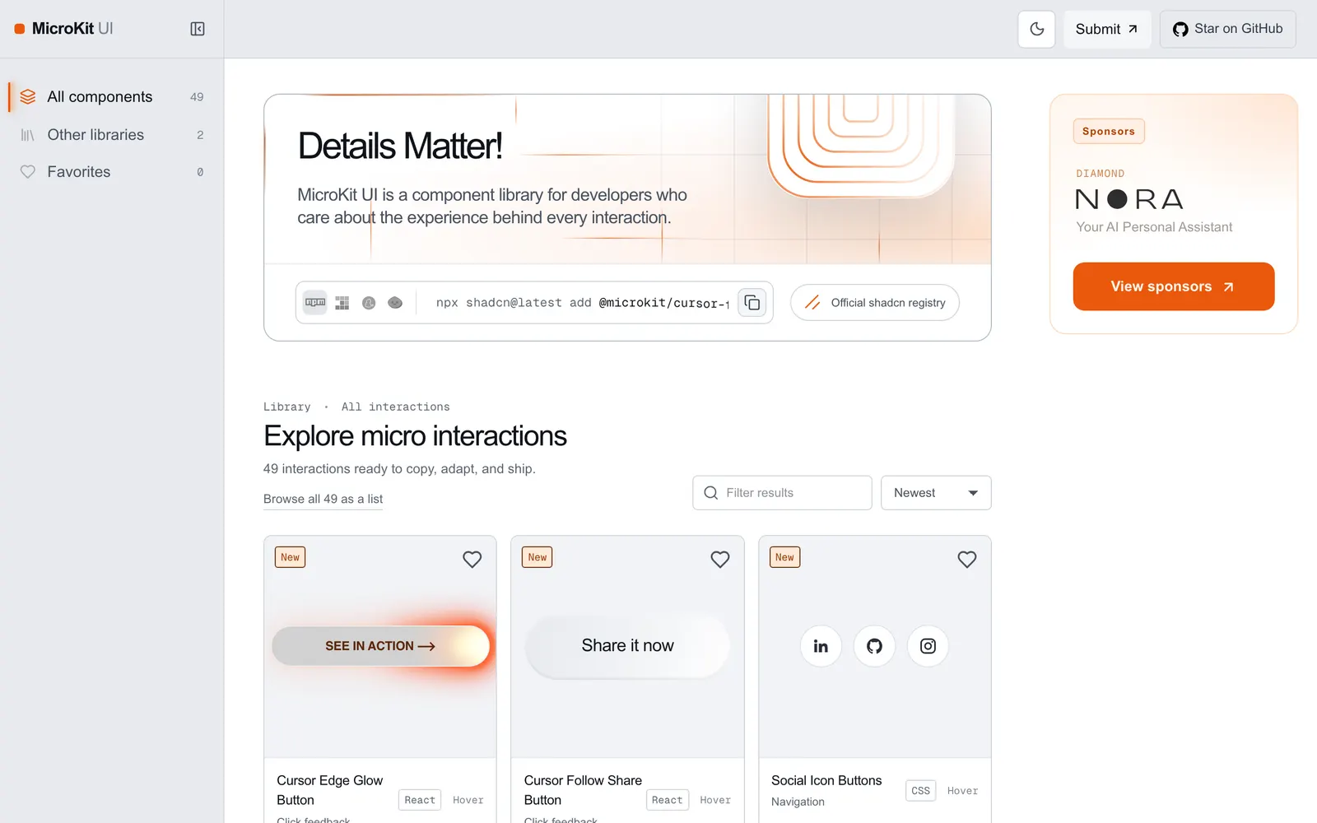
Task: Open the Official shadcn registry link
Action: pyautogui.click(x=875, y=303)
